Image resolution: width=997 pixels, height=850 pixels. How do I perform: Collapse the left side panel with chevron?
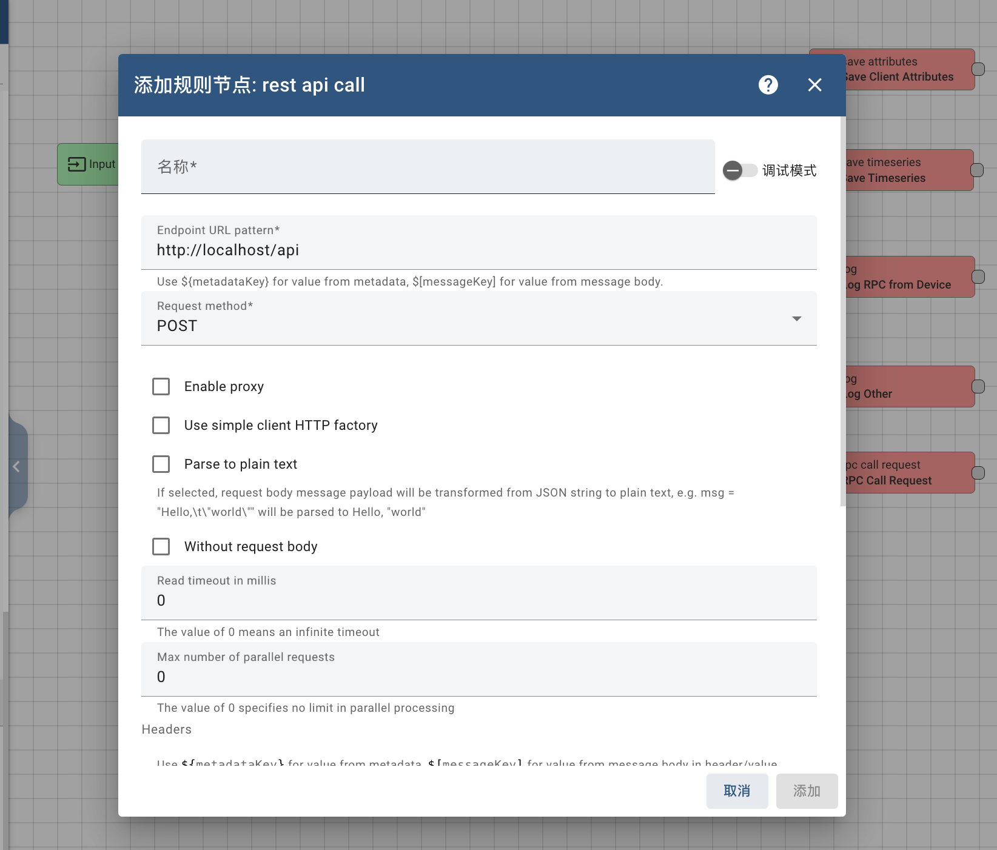pyautogui.click(x=16, y=466)
